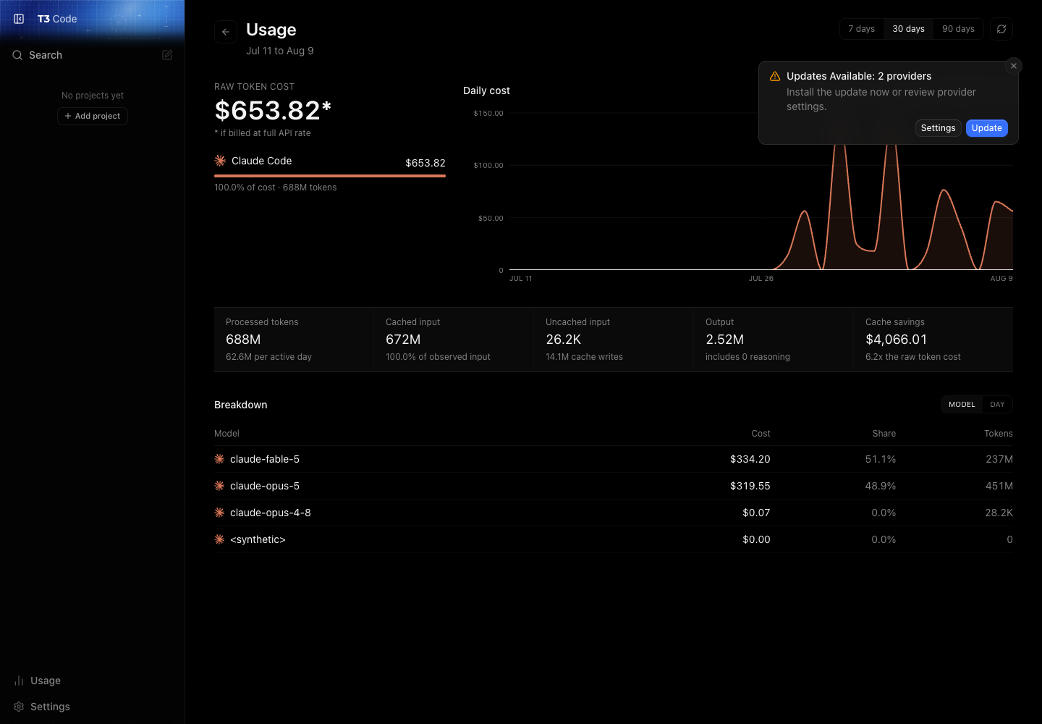This screenshot has width=1042, height=724.
Task: Switch Breakdown to the DAY view
Action: (x=997, y=405)
